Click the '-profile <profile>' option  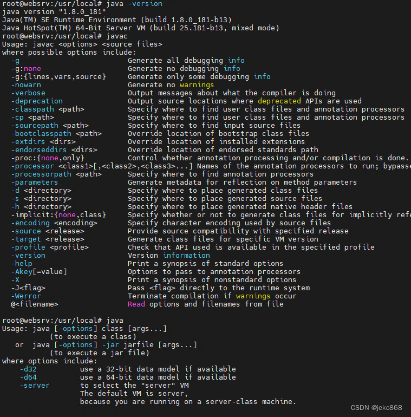50,247
